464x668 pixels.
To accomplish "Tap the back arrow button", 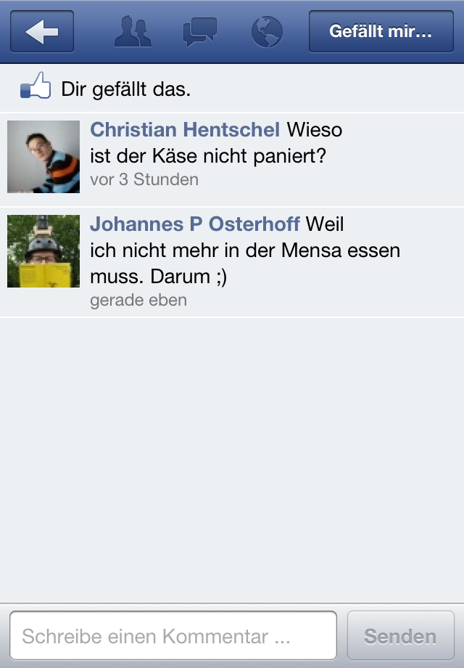I will 41,31.
